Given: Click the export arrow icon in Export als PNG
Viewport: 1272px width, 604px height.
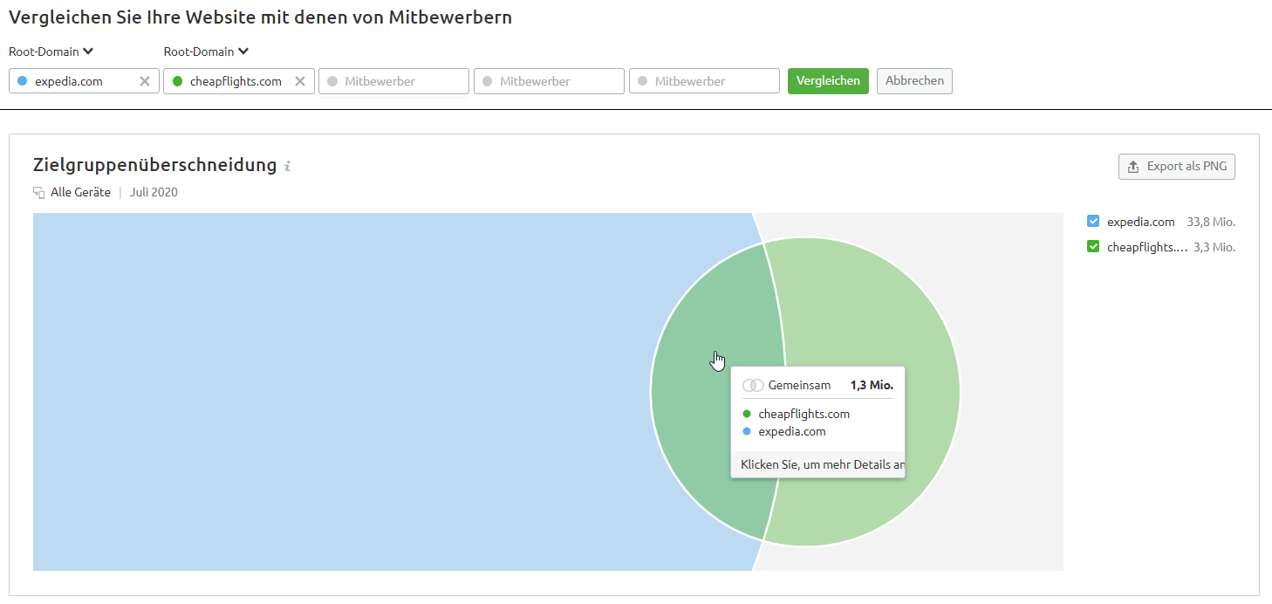Looking at the screenshot, I should [1133, 166].
